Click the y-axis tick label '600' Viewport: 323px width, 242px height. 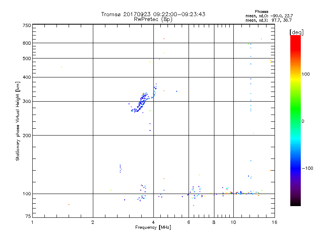tap(27, 43)
